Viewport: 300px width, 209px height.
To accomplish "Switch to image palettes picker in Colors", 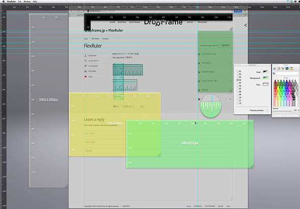I will (x=287, y=68).
